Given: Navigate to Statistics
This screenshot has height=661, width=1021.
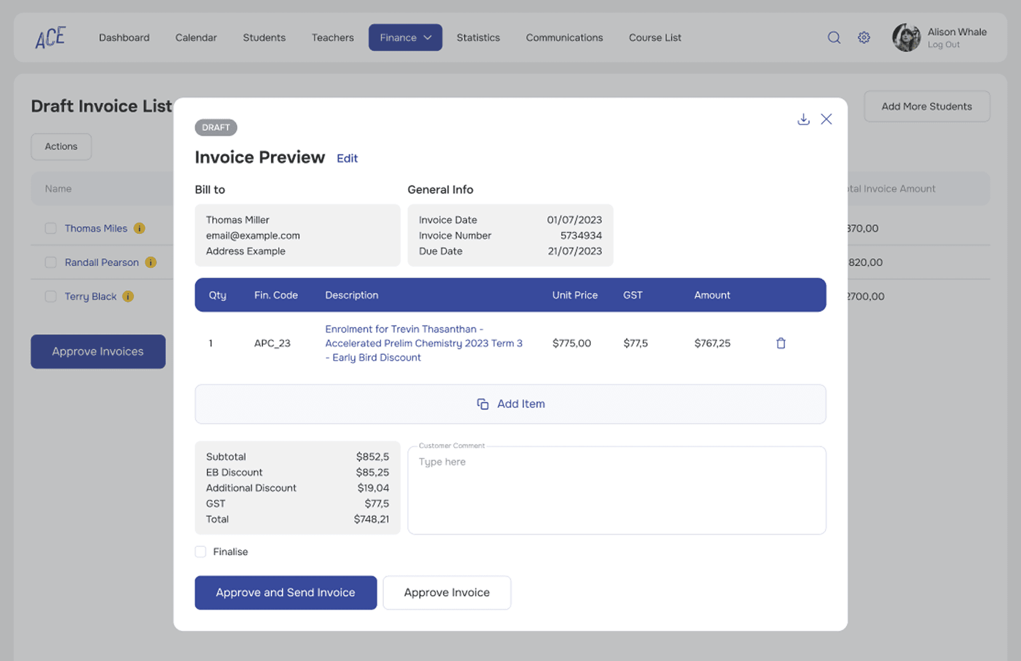Looking at the screenshot, I should [x=478, y=37].
